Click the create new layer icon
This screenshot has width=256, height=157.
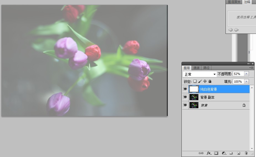238,153
